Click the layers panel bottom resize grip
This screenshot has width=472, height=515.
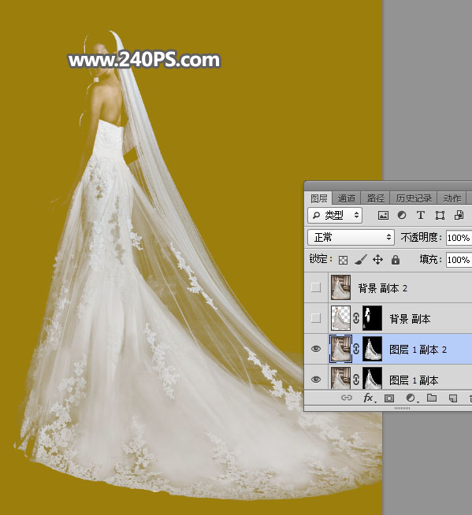[x=402, y=408]
